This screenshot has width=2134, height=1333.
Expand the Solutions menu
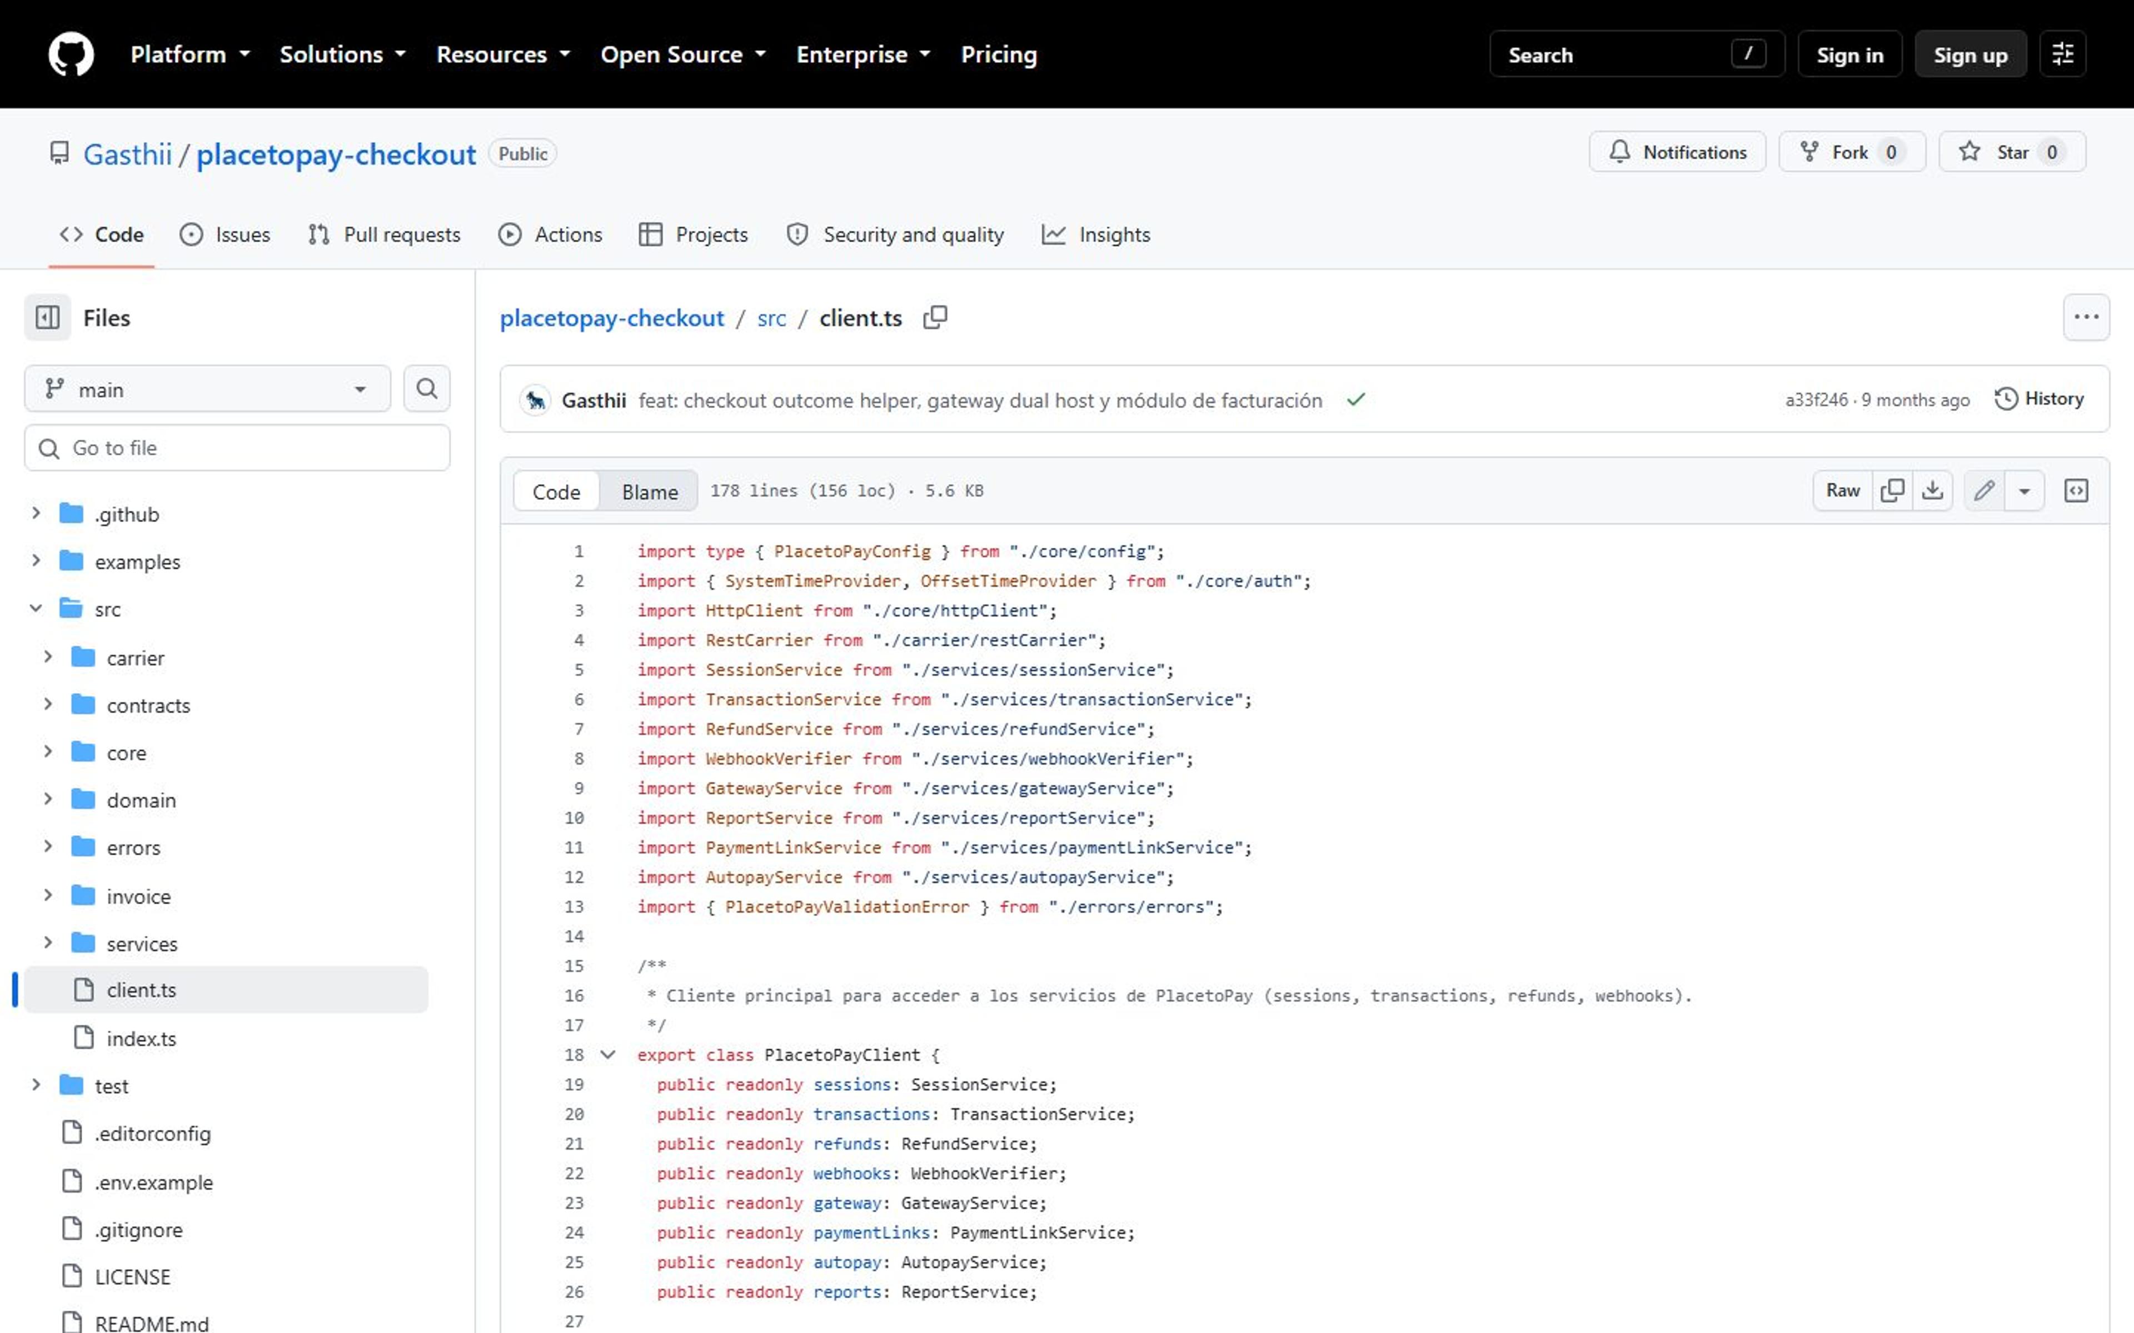[x=343, y=54]
